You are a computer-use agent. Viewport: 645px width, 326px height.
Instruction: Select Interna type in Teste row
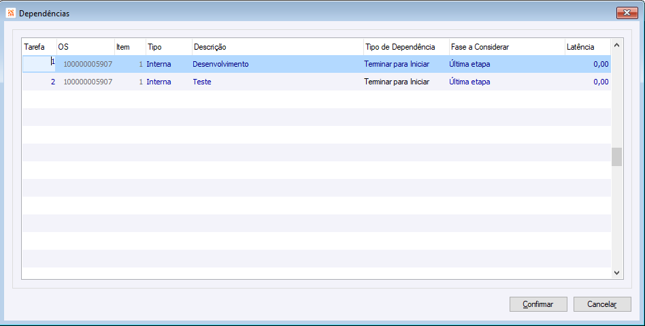pos(159,82)
